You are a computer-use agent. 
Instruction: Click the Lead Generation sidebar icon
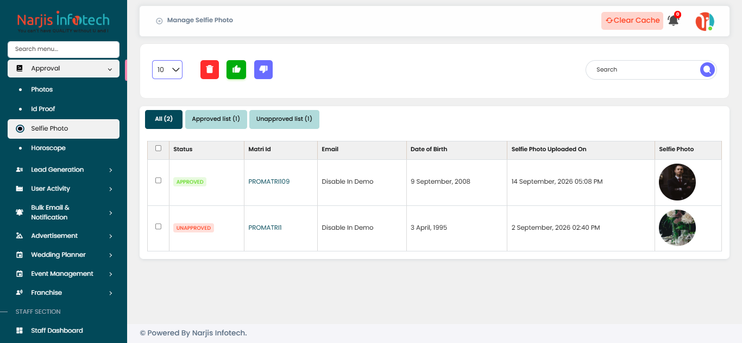click(20, 170)
